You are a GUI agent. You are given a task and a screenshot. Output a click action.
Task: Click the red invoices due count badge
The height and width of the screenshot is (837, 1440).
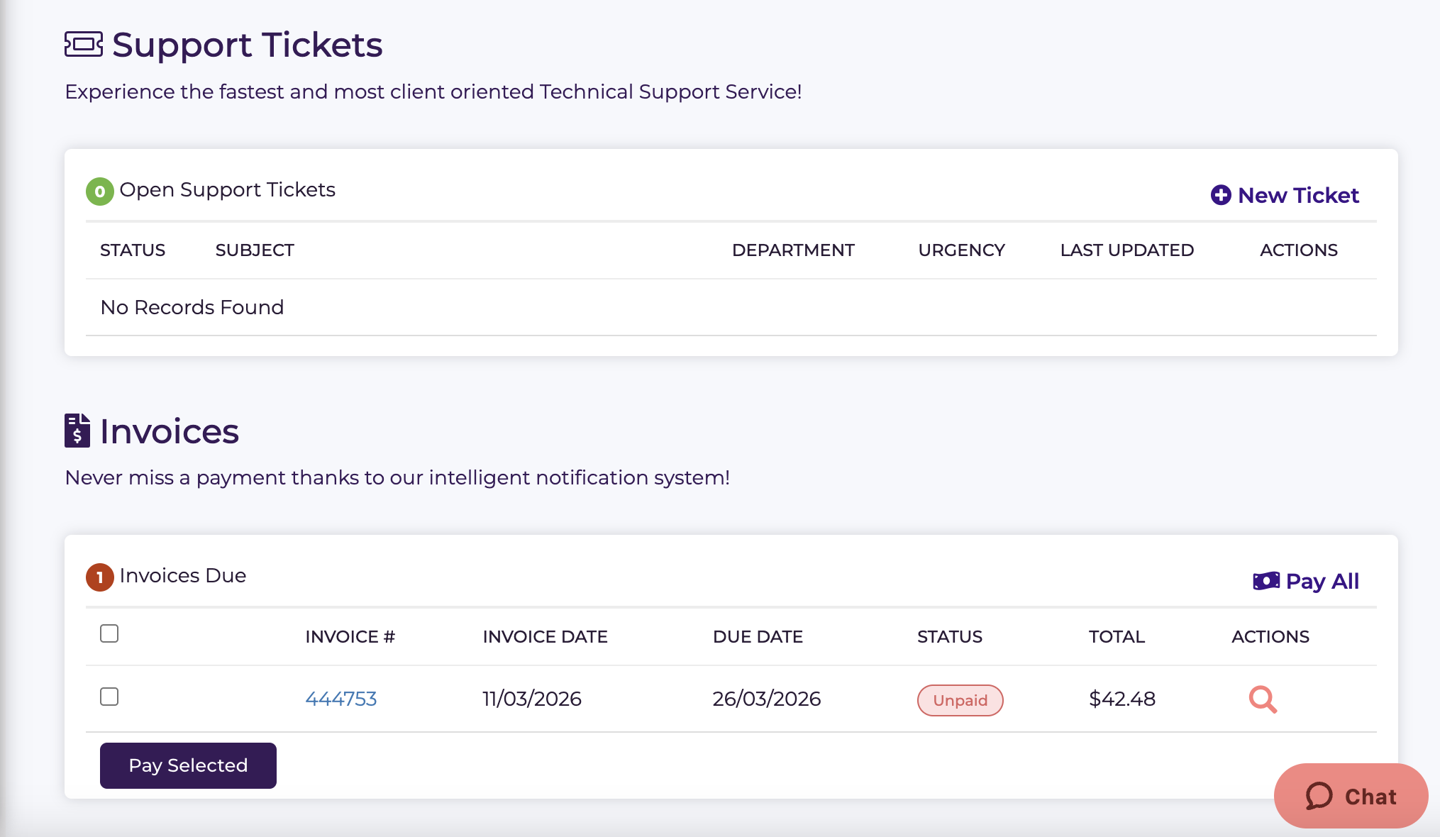pos(100,577)
